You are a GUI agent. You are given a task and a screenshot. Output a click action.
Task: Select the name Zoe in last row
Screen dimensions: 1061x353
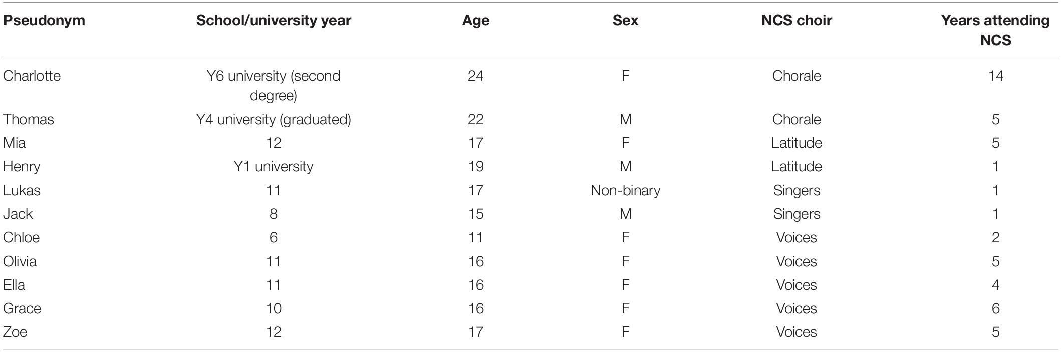point(15,332)
